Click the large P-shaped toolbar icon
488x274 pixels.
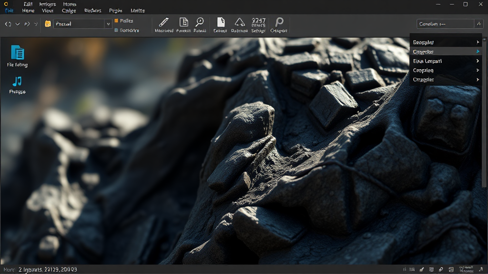(x=279, y=22)
